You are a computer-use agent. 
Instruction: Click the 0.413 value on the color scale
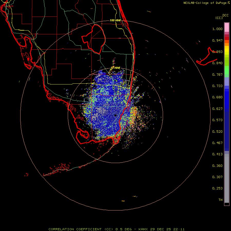[217, 154]
